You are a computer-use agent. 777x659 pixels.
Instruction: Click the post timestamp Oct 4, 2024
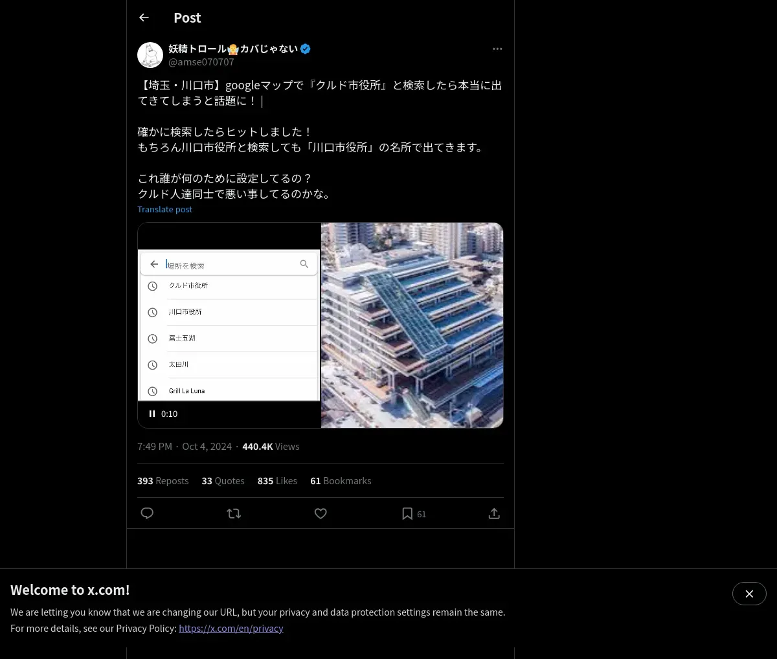click(x=207, y=447)
